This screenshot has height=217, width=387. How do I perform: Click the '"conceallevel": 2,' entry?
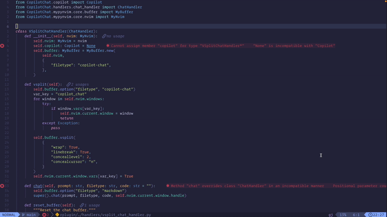71,157
